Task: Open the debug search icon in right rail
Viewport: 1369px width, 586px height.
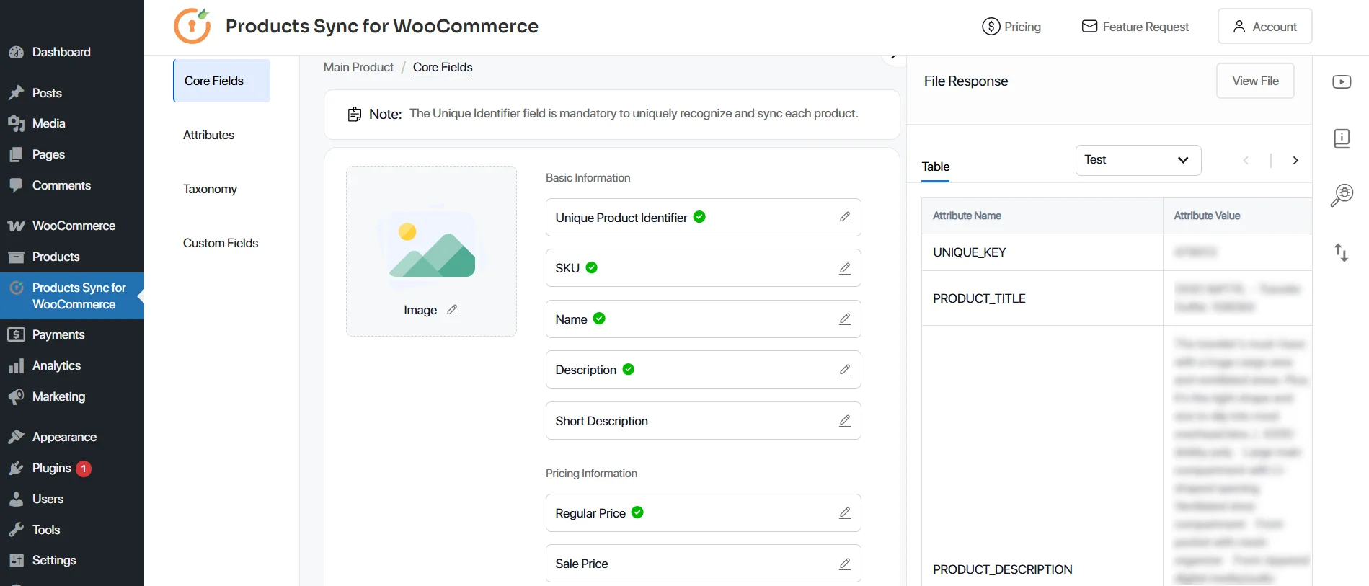Action: [x=1342, y=195]
